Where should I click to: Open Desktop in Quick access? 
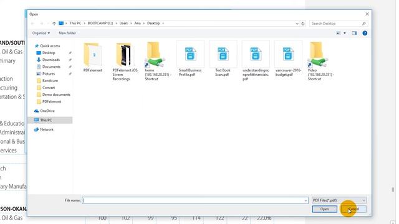(x=49, y=53)
